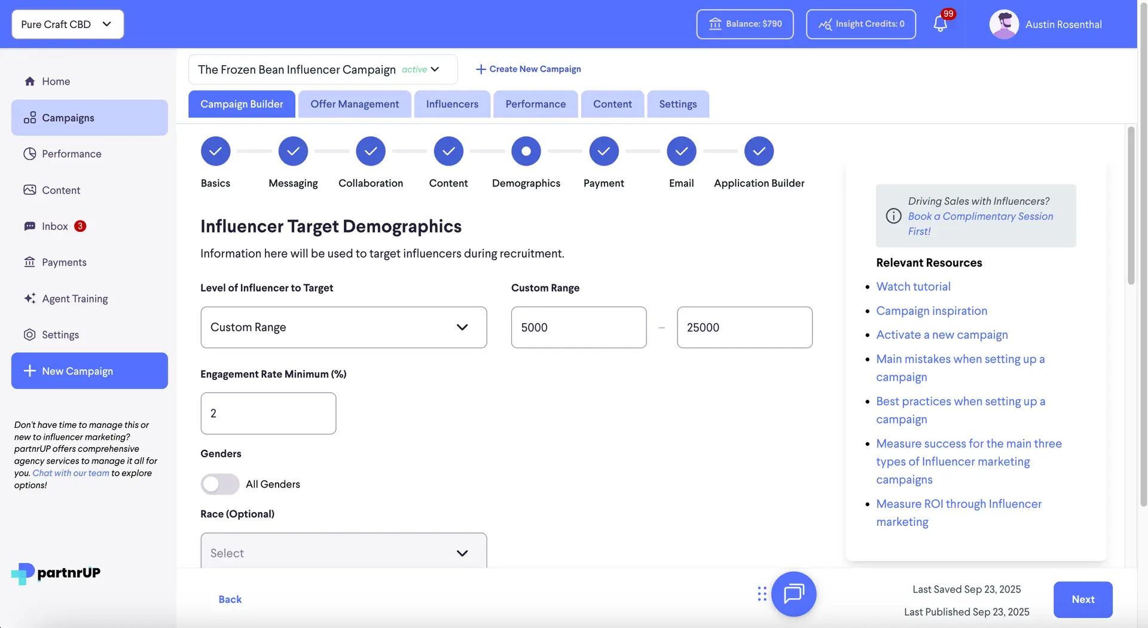Click the Next button

click(1083, 599)
